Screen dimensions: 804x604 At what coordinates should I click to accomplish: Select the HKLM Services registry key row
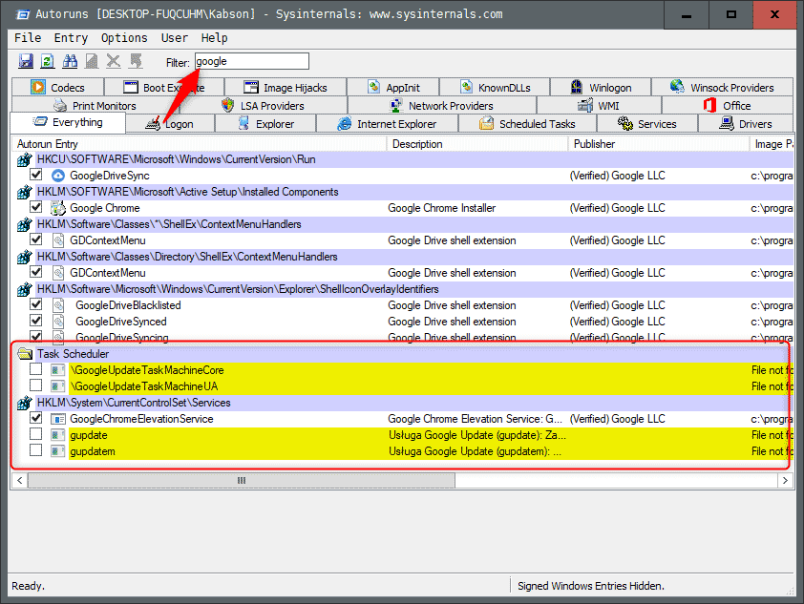[403, 403]
